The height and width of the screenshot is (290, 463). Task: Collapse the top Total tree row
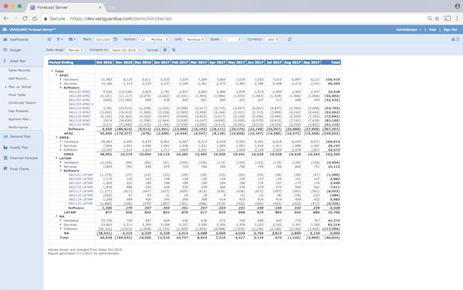(x=52, y=72)
